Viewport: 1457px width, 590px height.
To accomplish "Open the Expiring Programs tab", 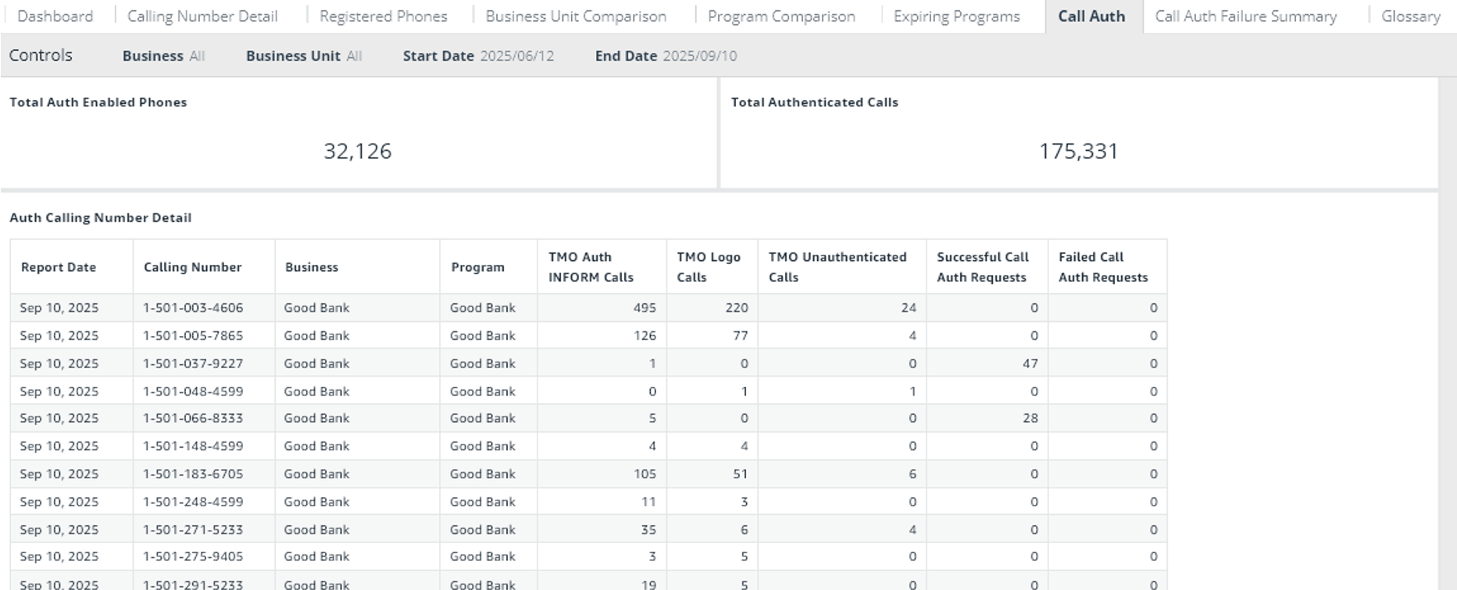I will 957,16.
